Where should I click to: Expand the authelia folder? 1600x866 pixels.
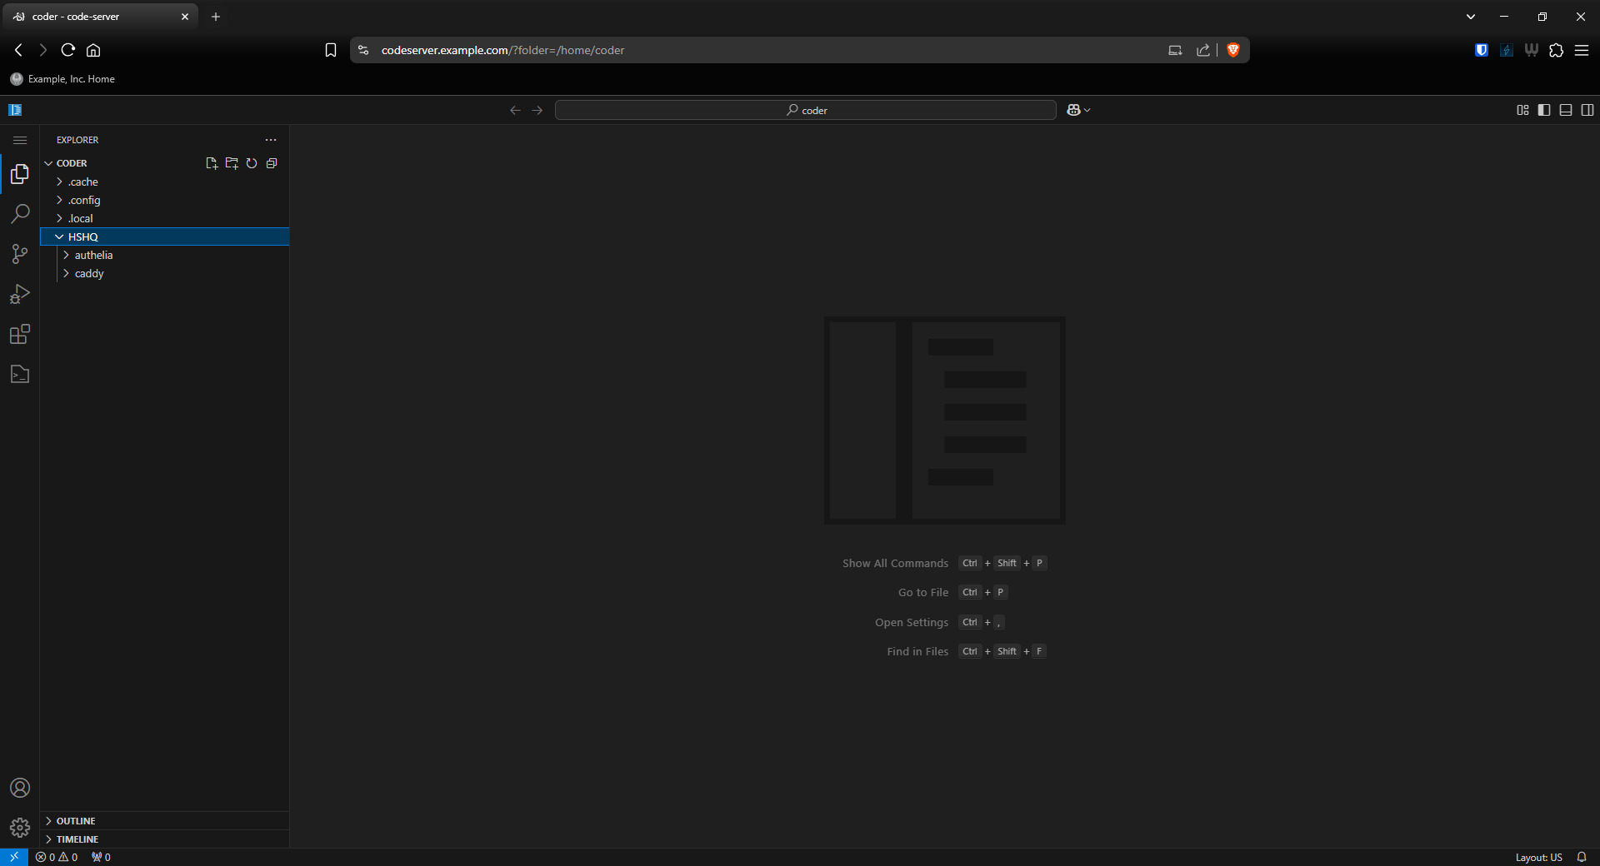(93, 255)
